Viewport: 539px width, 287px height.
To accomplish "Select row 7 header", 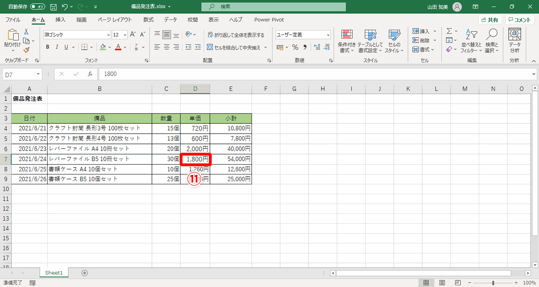I will tap(5, 159).
